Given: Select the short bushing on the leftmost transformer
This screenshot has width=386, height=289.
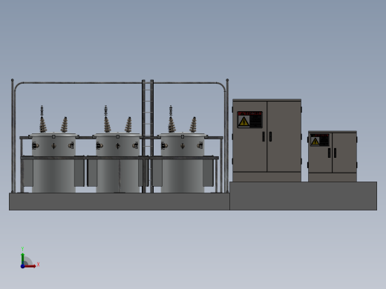Looking at the screenshot, I should (65, 124).
